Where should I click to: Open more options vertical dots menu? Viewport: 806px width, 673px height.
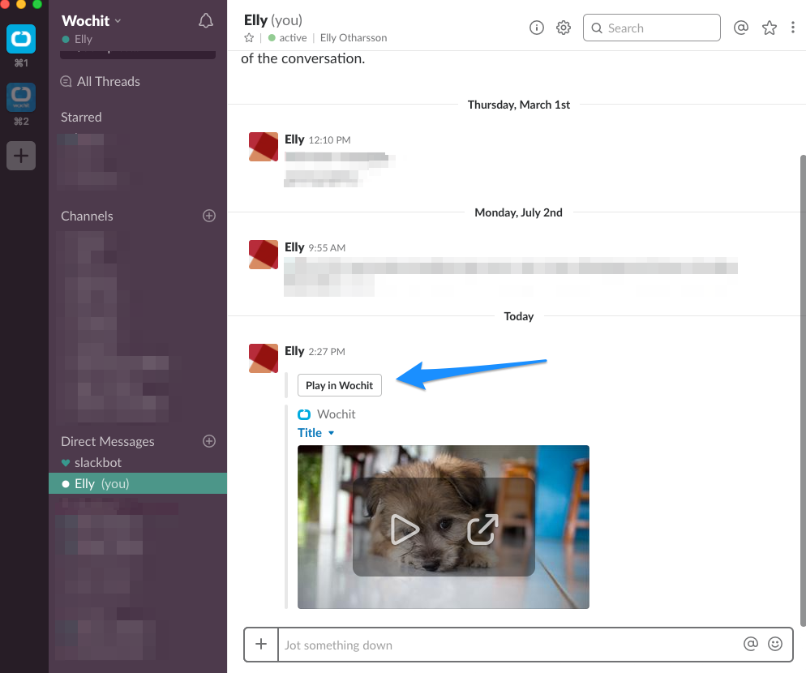pyautogui.click(x=793, y=28)
